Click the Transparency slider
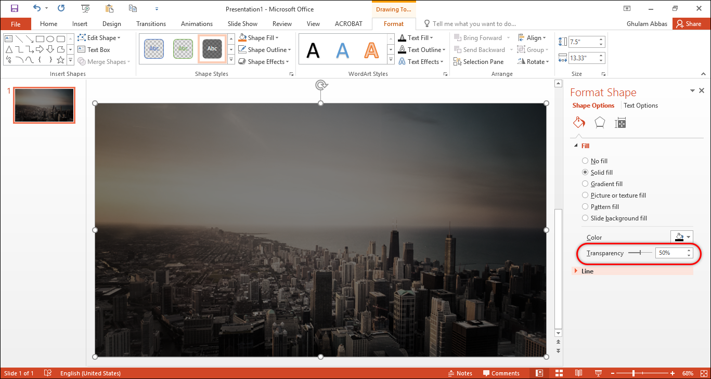Screen dimensions: 711x379 (x=640, y=253)
